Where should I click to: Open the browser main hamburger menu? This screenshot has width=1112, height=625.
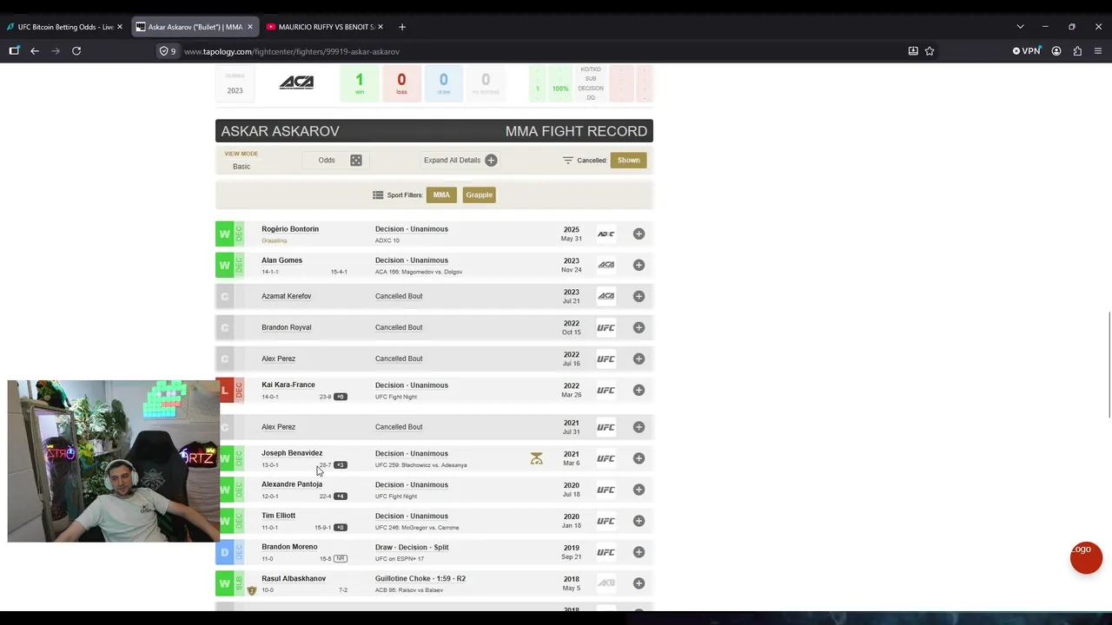coord(1098,51)
